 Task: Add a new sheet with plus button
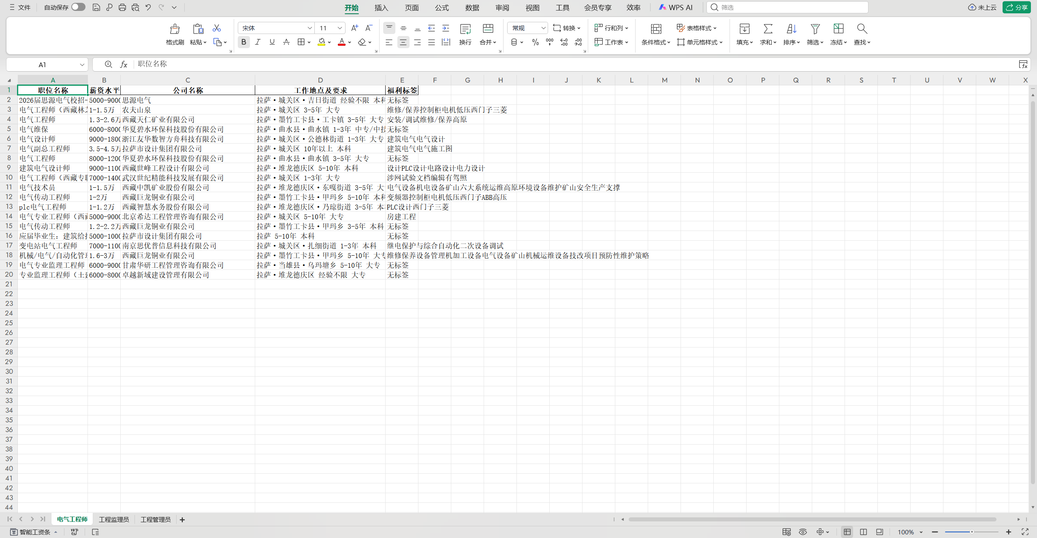pyautogui.click(x=182, y=520)
